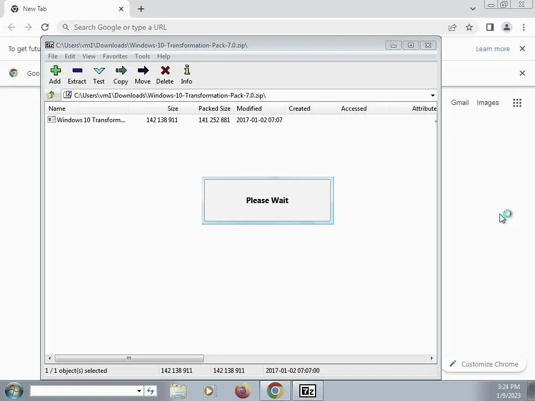This screenshot has height=401, width=535.
Task: Select the Windows 10 Transform... file row
Action: click(x=241, y=120)
